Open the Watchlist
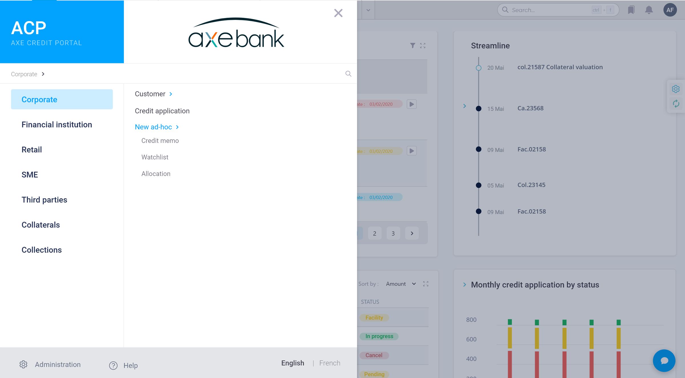 click(x=155, y=157)
